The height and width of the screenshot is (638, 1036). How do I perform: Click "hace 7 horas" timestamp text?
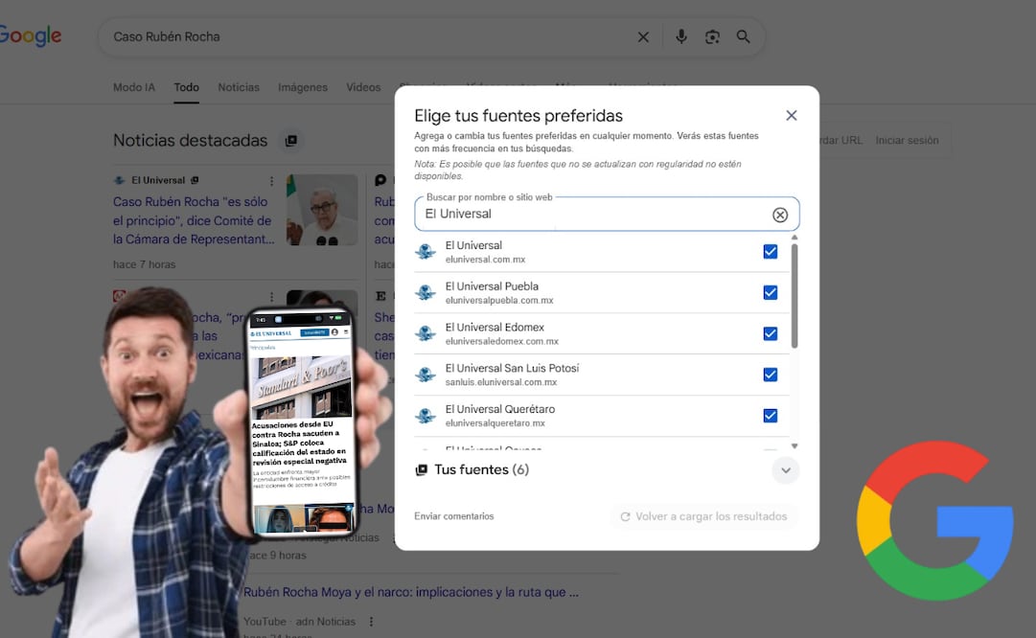pyautogui.click(x=144, y=264)
